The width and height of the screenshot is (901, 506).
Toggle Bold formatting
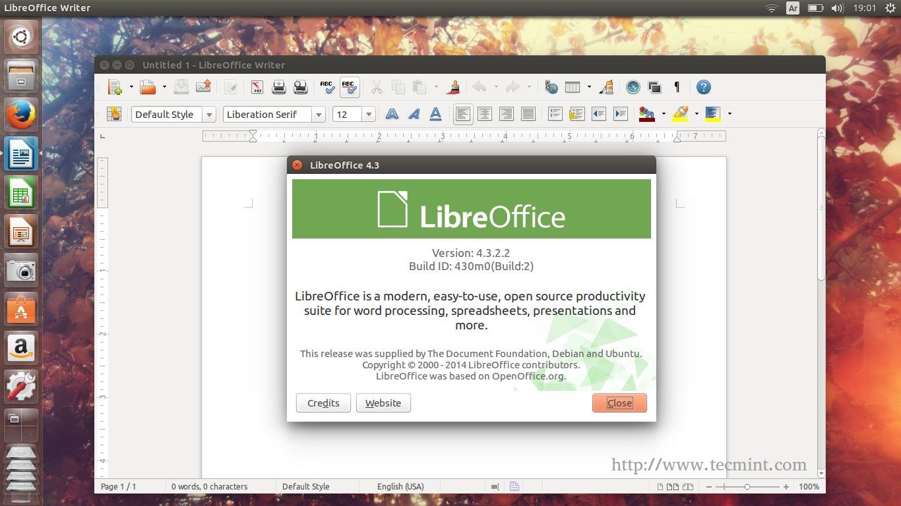pyautogui.click(x=392, y=114)
